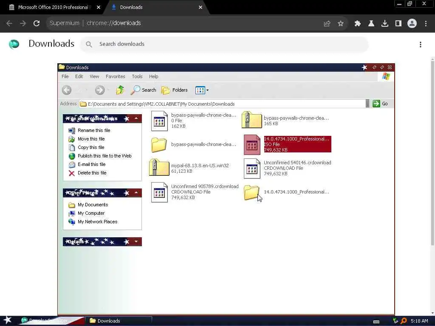Open the Tools menu in Explorer
The width and height of the screenshot is (435, 326).
coord(137,76)
